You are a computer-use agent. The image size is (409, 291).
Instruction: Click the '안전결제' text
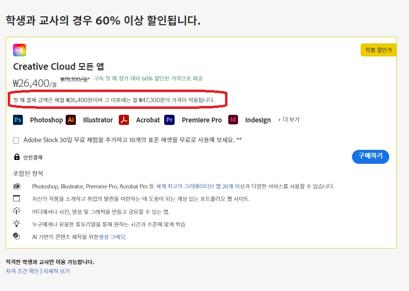(33, 158)
